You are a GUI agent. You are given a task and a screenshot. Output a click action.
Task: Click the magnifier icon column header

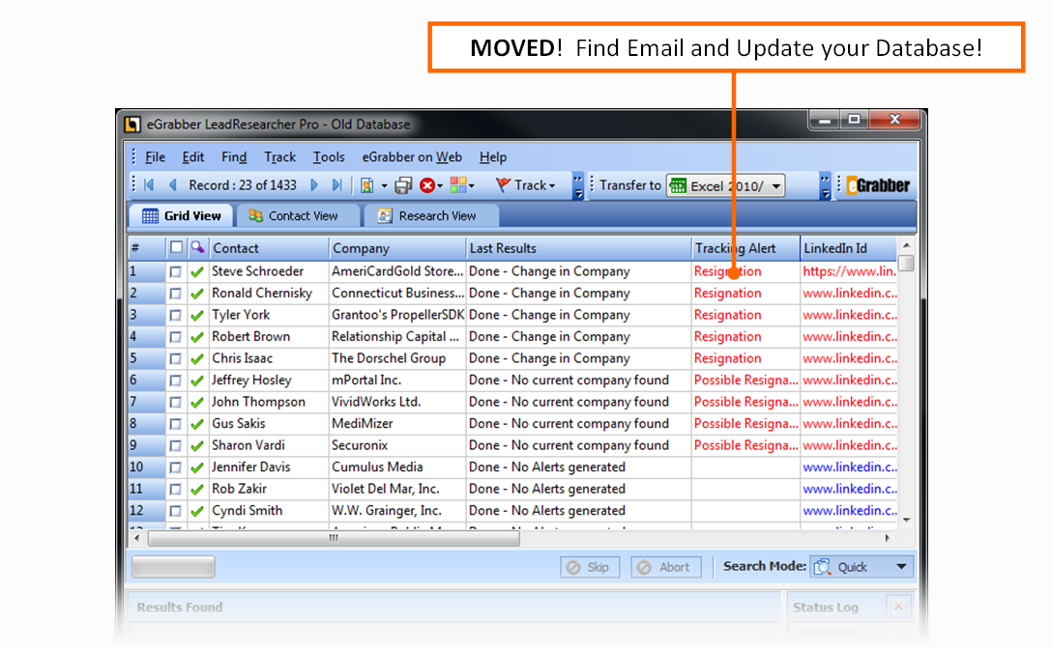(x=197, y=248)
